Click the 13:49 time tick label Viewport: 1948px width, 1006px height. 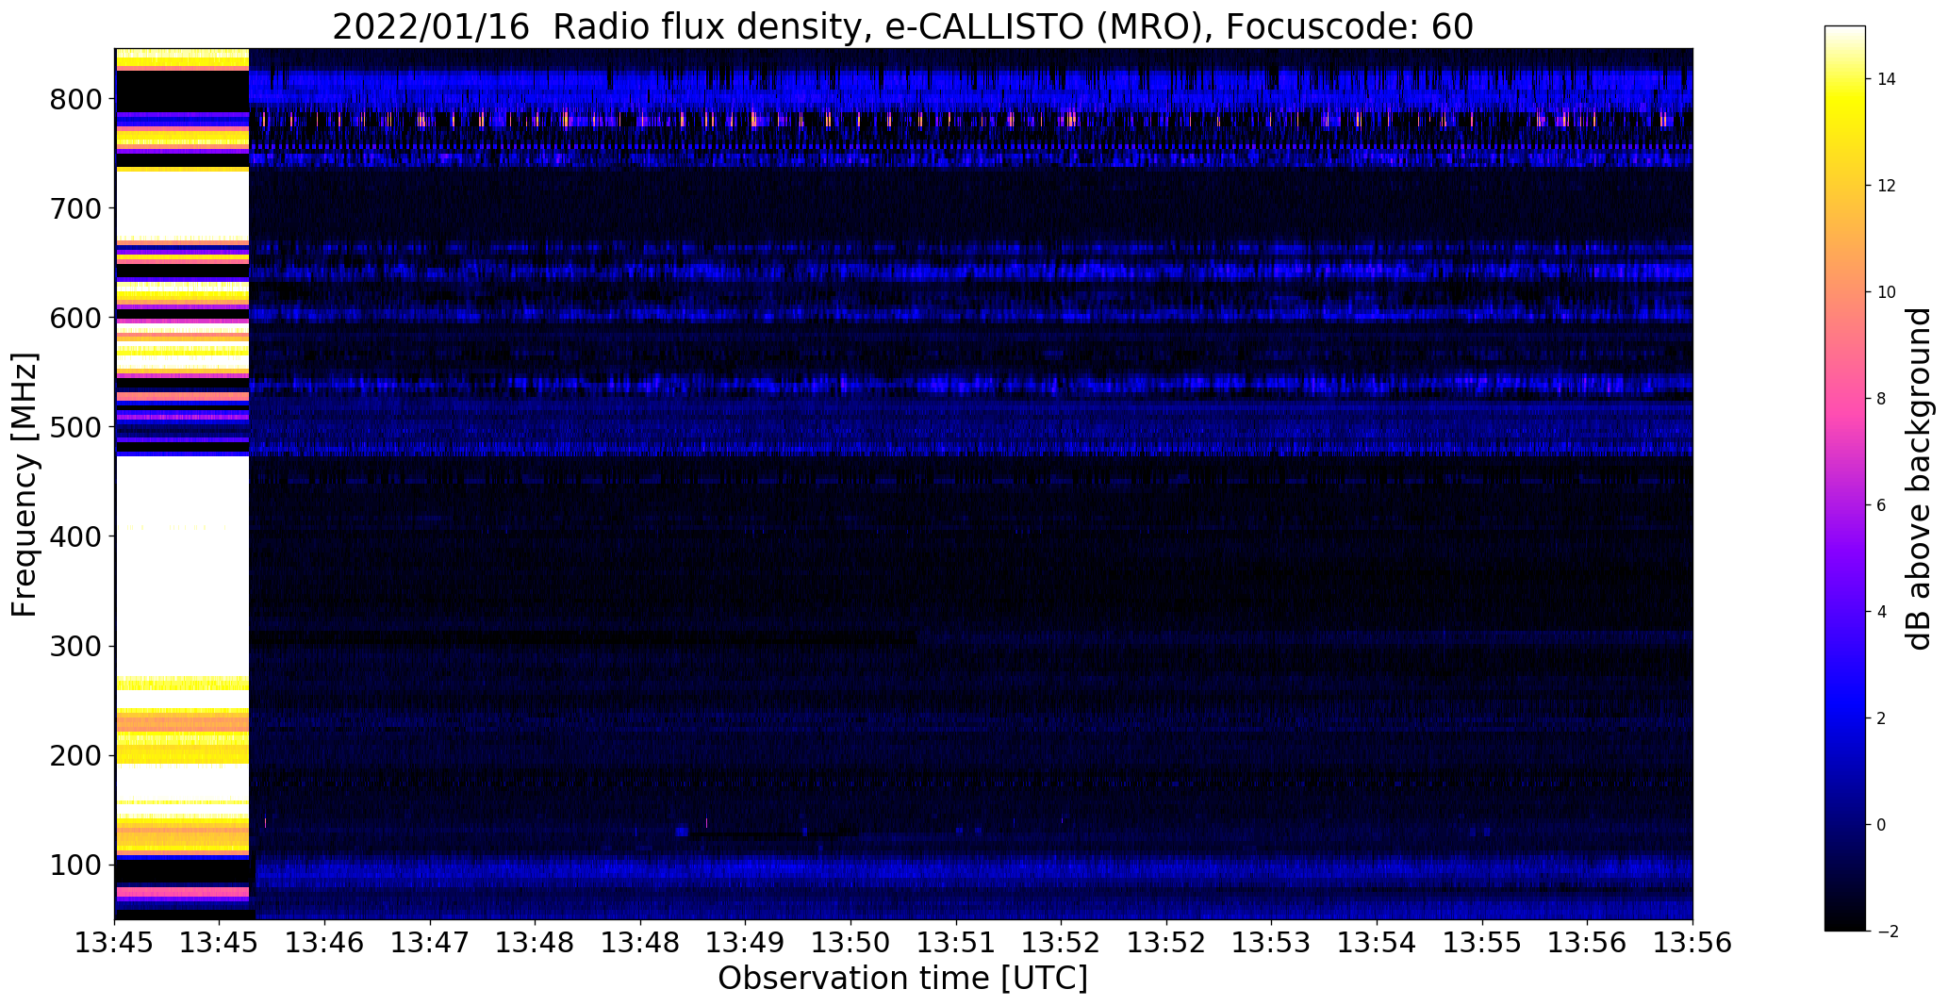[x=746, y=943]
